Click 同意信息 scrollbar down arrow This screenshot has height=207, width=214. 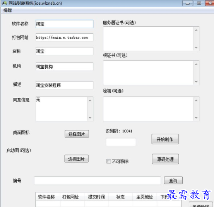(90, 118)
